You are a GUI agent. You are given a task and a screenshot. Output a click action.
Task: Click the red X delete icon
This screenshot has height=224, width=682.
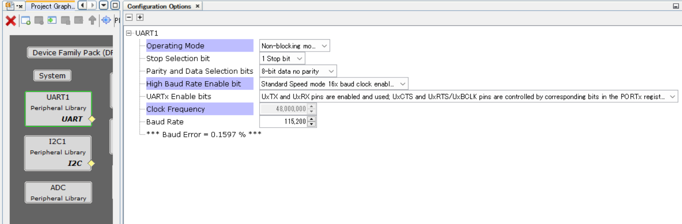(x=11, y=20)
